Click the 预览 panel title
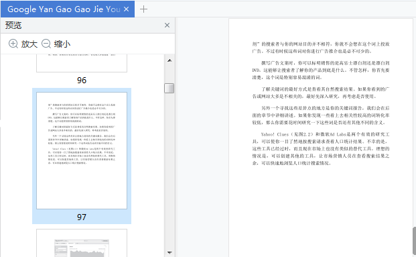Image resolution: width=416 pixels, height=257 pixels. coord(13,25)
